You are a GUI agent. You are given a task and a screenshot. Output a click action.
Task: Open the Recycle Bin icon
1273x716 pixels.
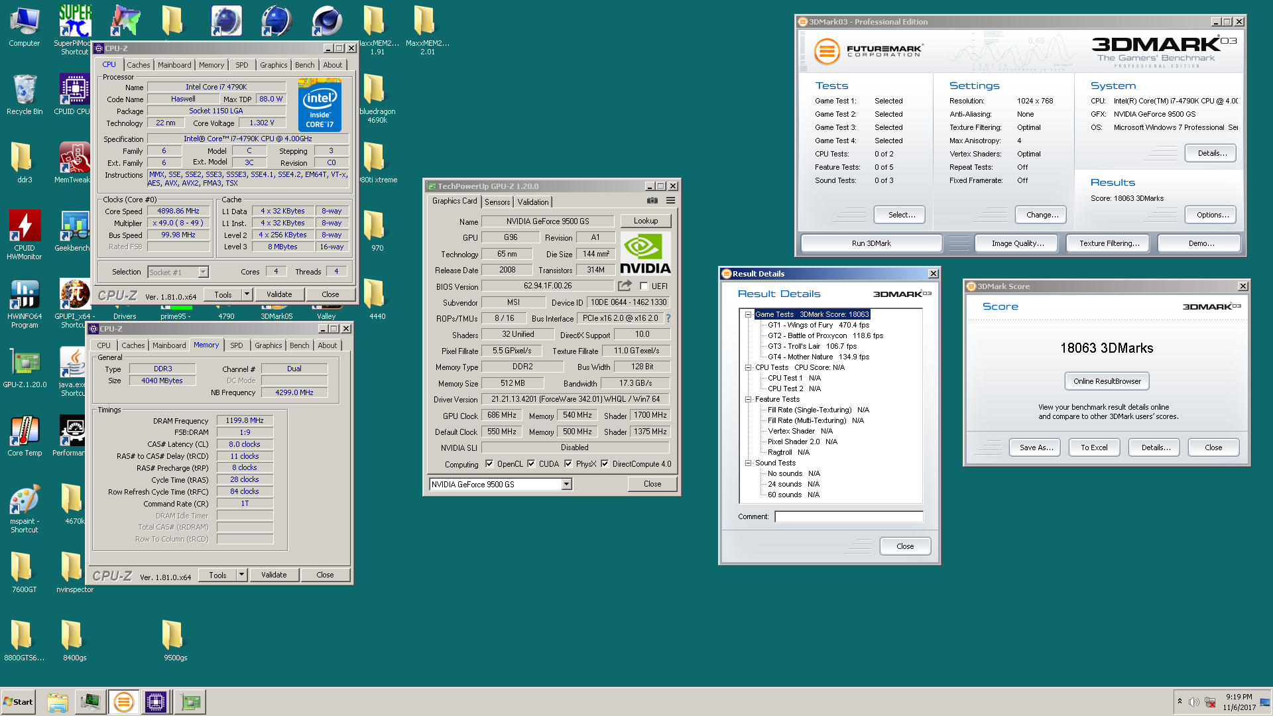click(25, 94)
